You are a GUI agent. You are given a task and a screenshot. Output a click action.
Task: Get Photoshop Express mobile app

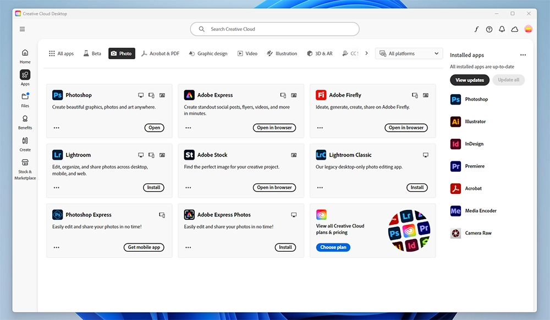click(144, 247)
